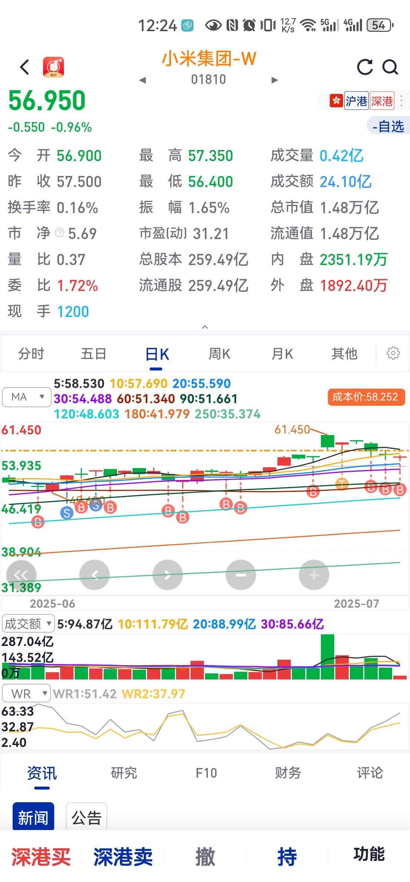Move chart left one step
The height and width of the screenshot is (882, 410).
95,575
